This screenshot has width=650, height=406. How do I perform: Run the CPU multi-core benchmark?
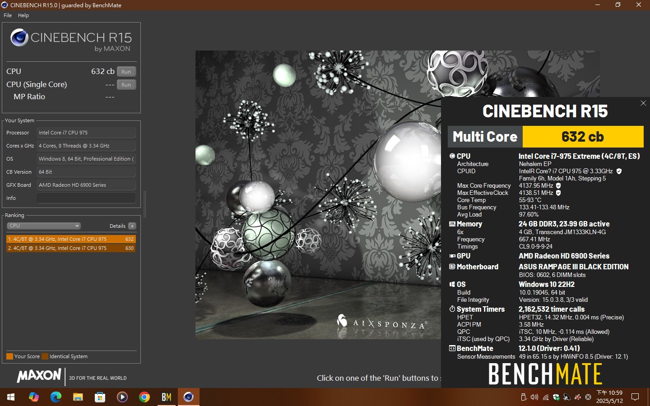coord(126,71)
